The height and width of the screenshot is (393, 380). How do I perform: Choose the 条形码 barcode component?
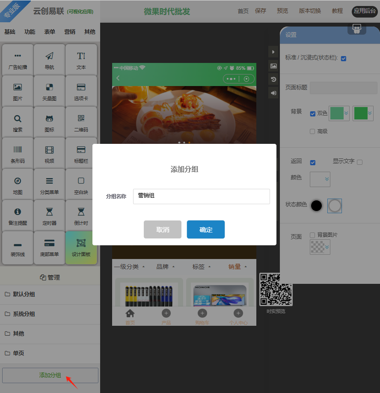18,154
